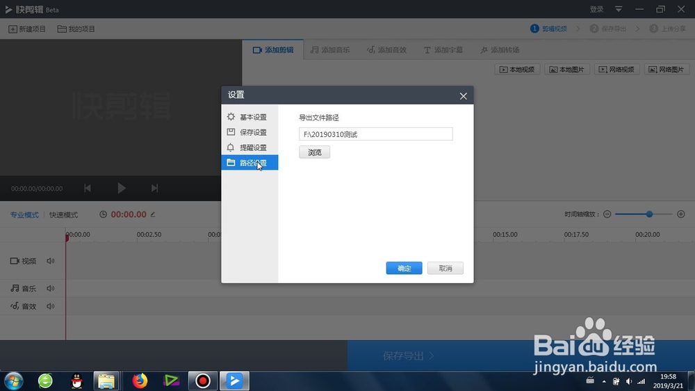Close the 设置 dialog
Image resolution: width=695 pixels, height=391 pixels.
pos(463,96)
